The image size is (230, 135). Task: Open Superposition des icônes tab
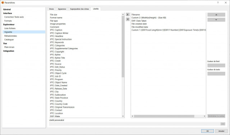click(x=79, y=9)
